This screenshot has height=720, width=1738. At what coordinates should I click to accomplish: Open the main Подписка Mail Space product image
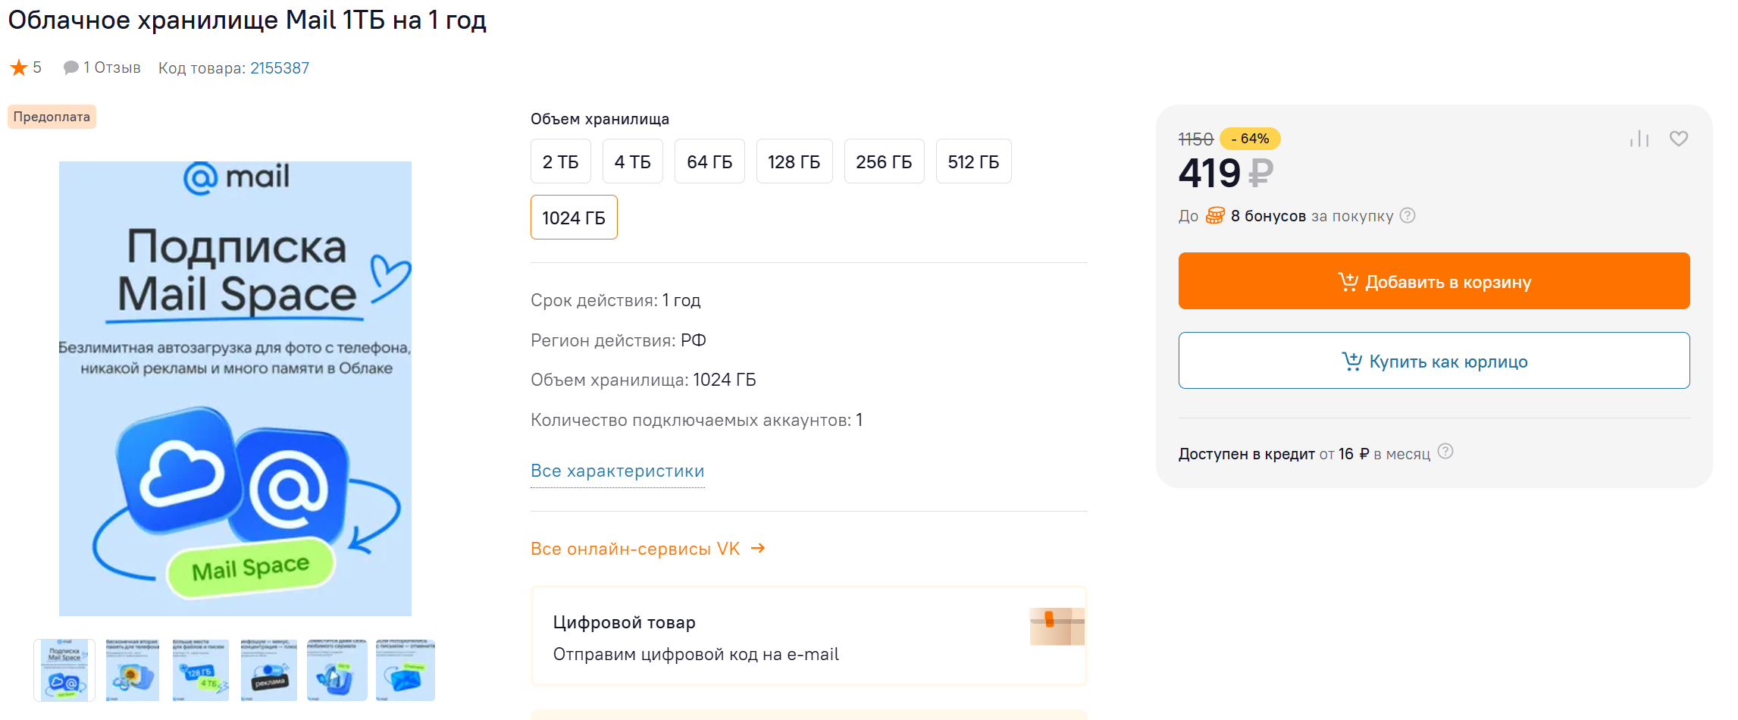click(235, 388)
